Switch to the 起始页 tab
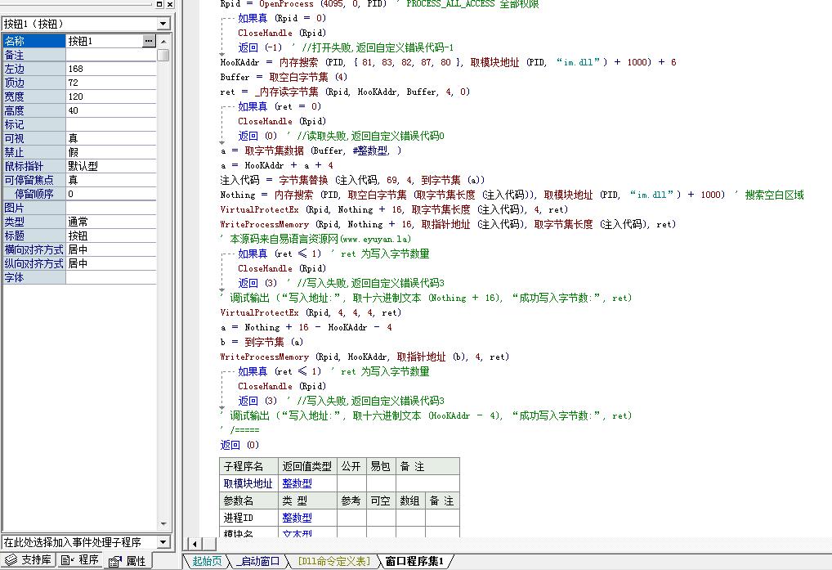Viewport: 832px width, 570px height. (x=207, y=561)
